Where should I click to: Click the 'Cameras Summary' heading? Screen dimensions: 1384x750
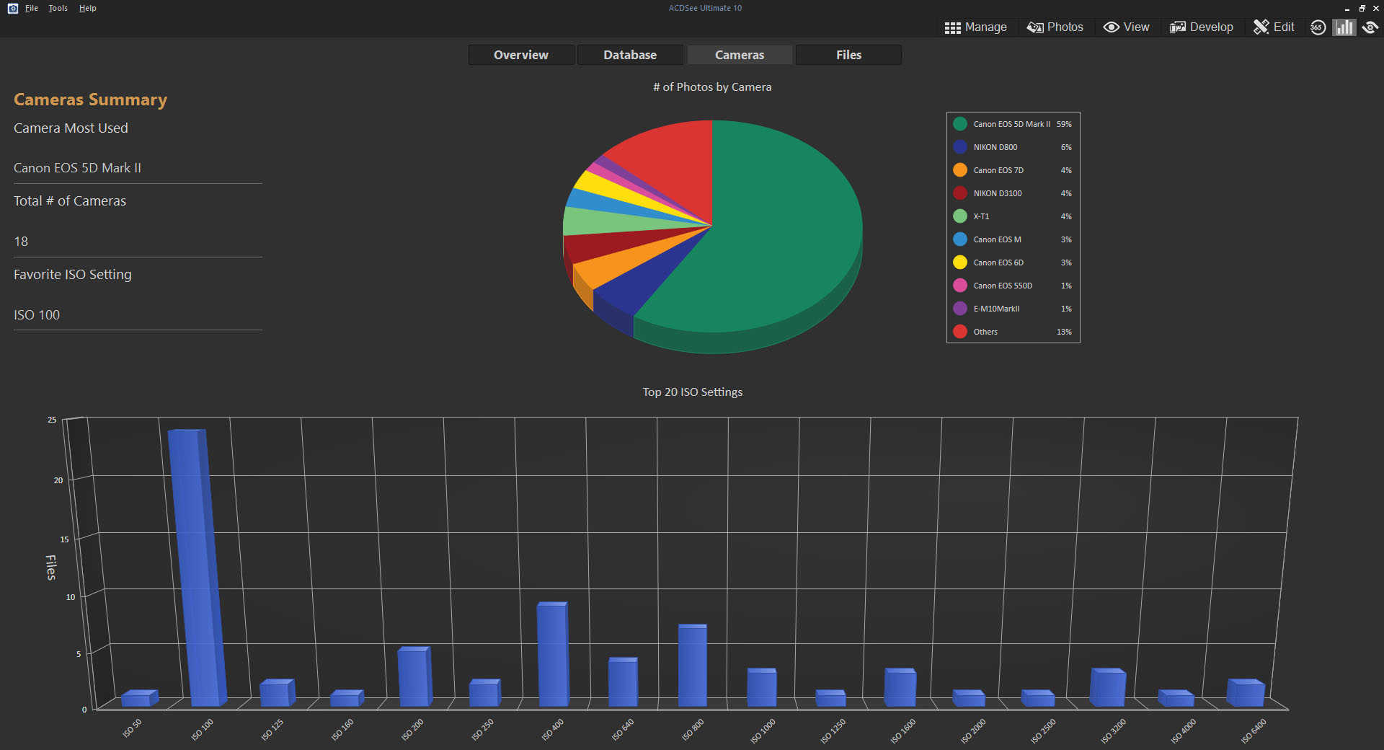[91, 100]
